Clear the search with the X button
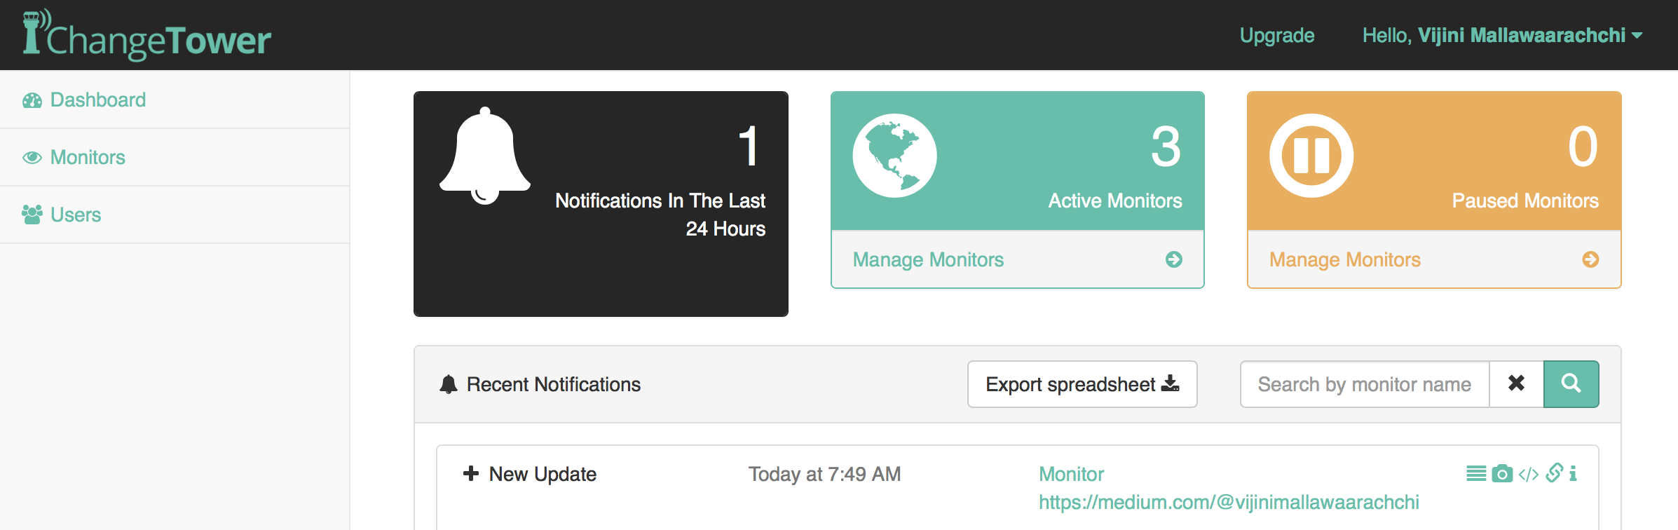Screen dimensions: 1678x530 click(1516, 384)
